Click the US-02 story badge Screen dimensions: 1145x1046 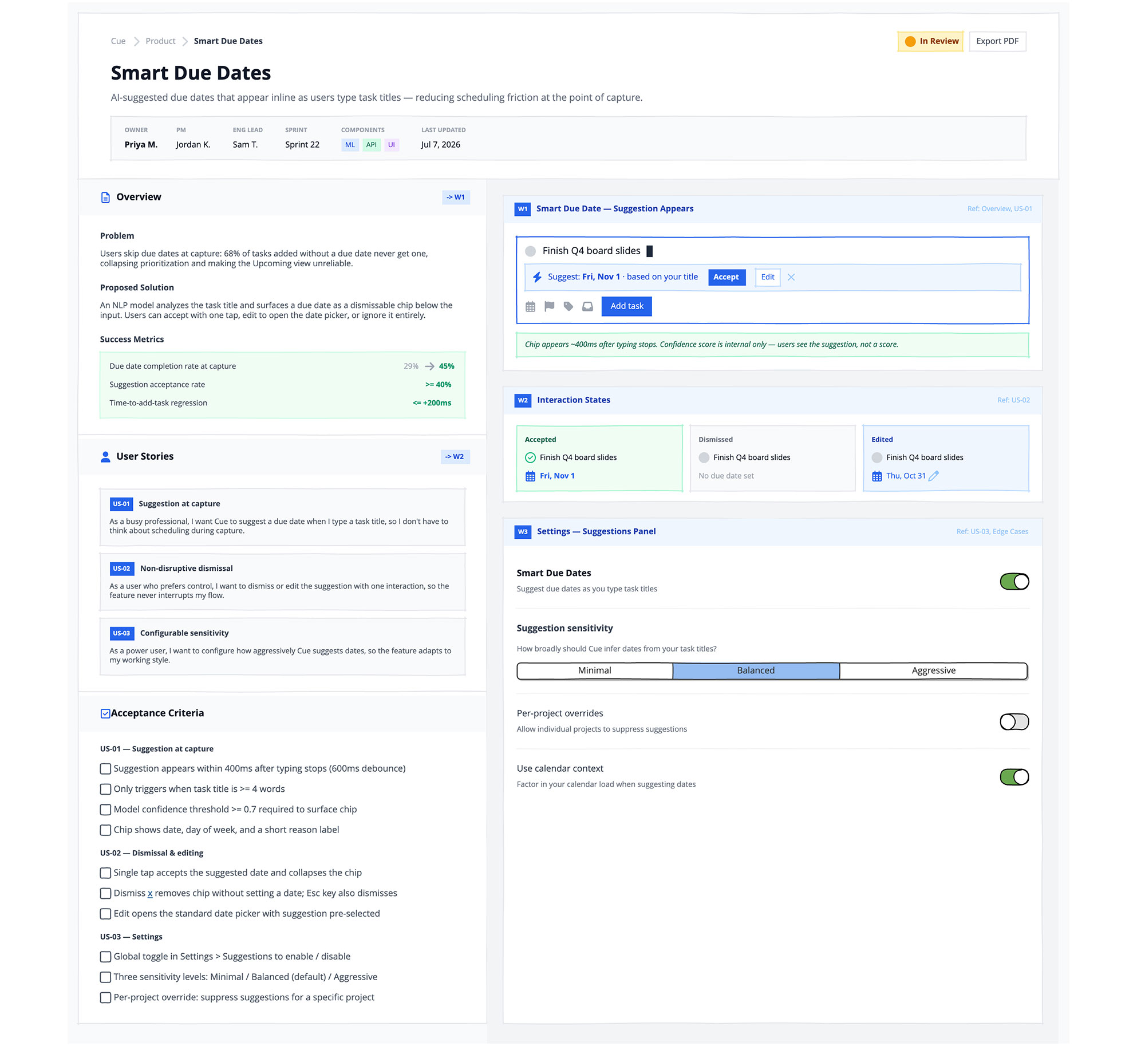coord(121,569)
